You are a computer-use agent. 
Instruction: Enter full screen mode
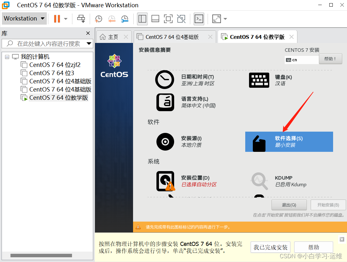coord(168,19)
